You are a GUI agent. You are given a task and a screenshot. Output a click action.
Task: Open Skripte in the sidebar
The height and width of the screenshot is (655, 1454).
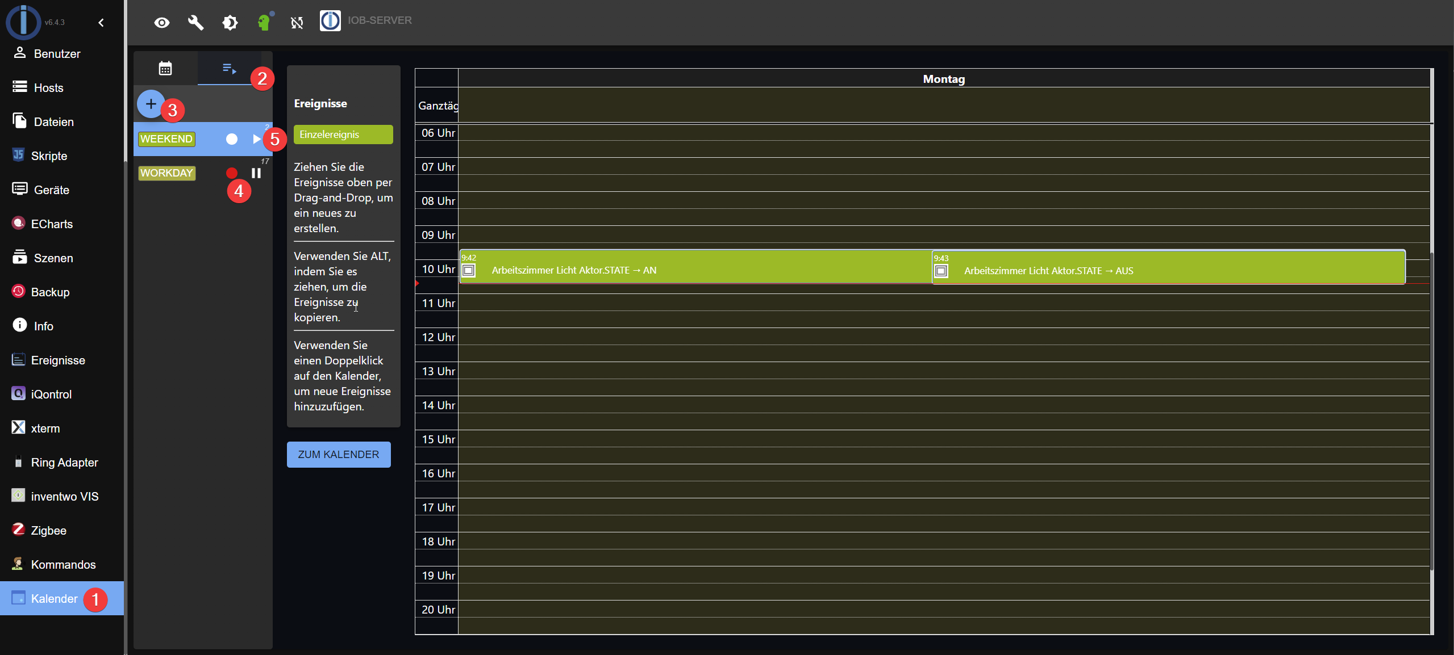pyautogui.click(x=49, y=156)
